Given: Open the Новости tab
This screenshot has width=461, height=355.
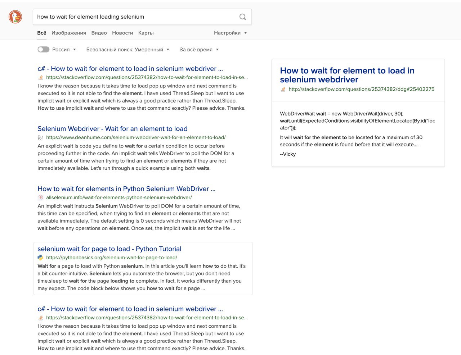Looking at the screenshot, I should (122, 33).
